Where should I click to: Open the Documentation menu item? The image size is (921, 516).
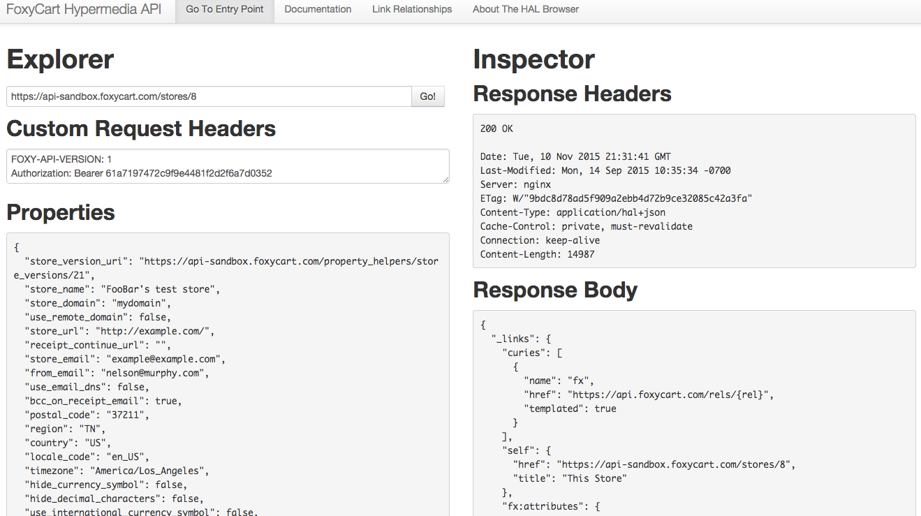point(318,10)
